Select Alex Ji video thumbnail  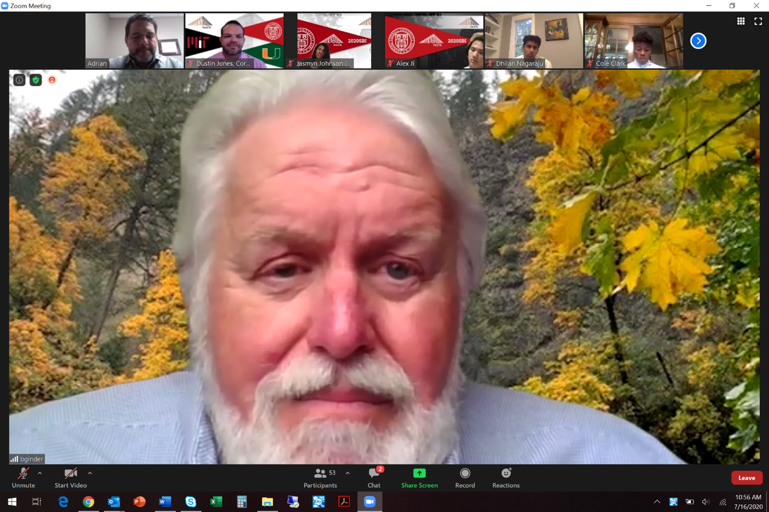click(434, 41)
